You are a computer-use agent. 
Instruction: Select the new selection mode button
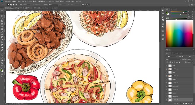click(8, 5)
